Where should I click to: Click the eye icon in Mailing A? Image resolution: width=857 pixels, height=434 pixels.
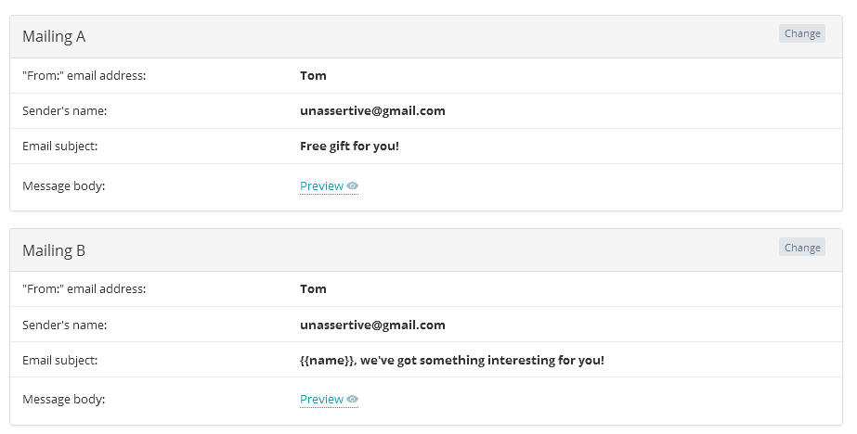(353, 186)
